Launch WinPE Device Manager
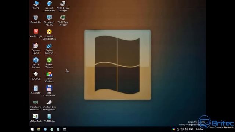Image resolution: width=235 pixels, height=132 pixels. 63,6
